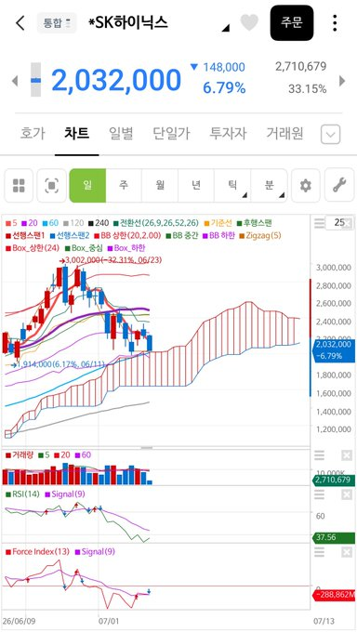
Task: Open the 통합 market selector
Action: coord(57,23)
